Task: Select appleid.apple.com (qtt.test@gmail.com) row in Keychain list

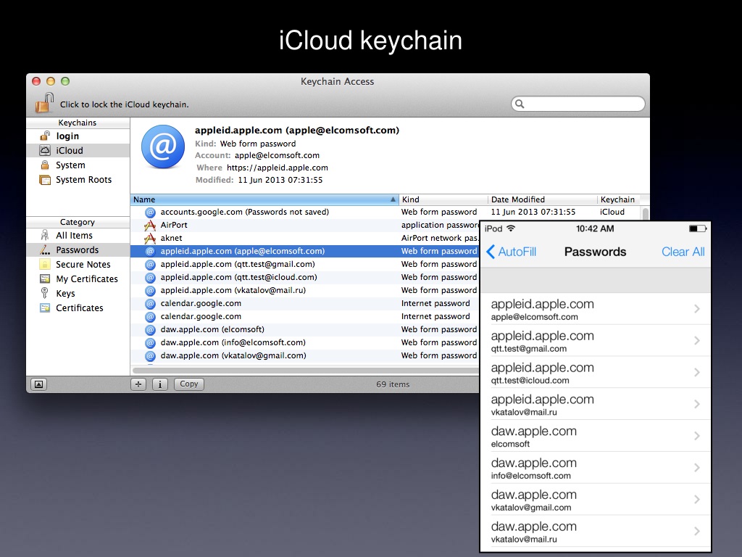Action: (305, 264)
